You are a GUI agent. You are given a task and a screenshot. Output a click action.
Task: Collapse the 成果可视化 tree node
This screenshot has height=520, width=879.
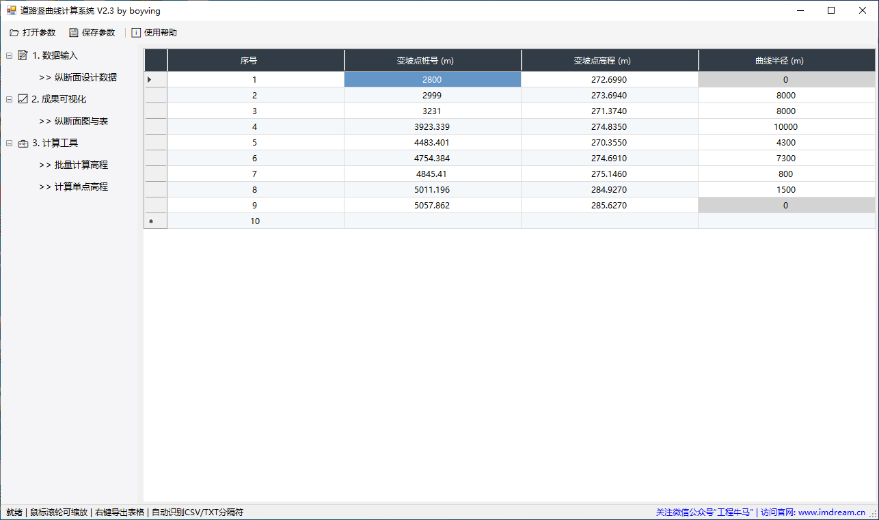pyautogui.click(x=9, y=99)
